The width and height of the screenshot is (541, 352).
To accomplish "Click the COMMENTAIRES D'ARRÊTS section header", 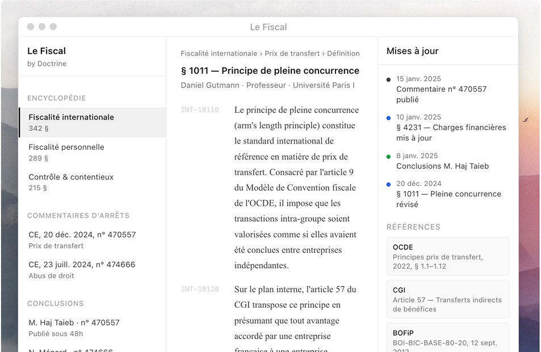I will click(x=78, y=215).
